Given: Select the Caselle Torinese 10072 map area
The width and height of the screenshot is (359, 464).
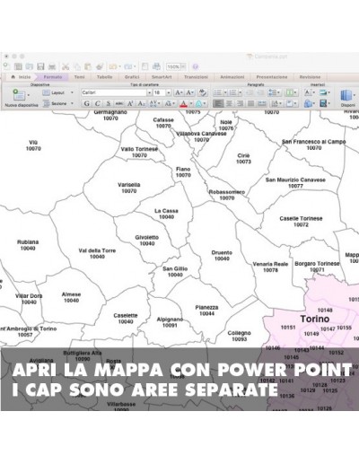Looking at the screenshot, I should (x=301, y=222).
